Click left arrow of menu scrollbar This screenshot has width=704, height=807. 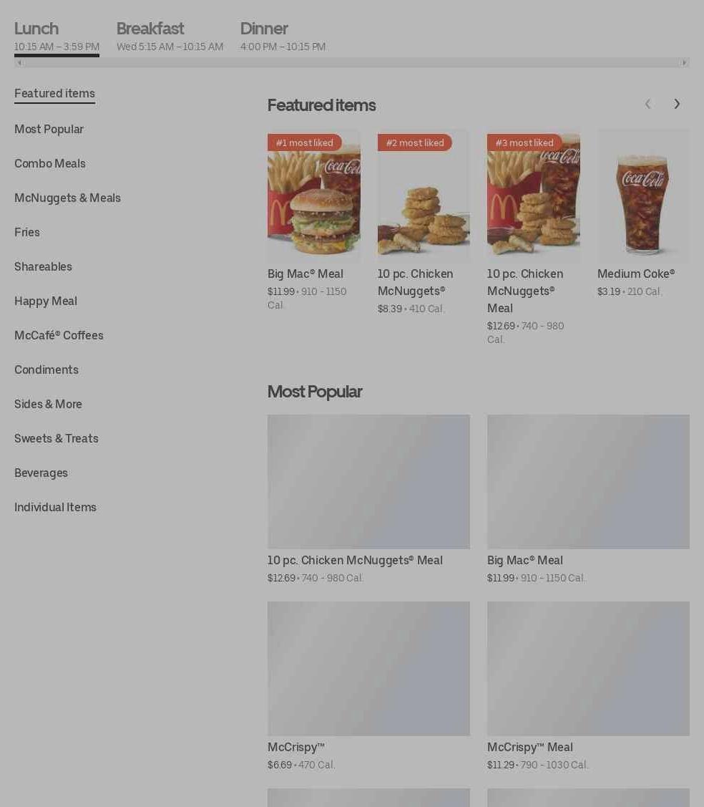coord(19,63)
